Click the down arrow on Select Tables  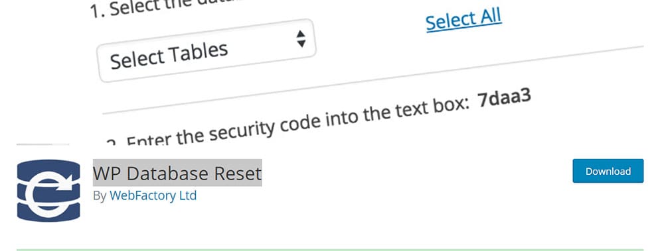tap(301, 43)
